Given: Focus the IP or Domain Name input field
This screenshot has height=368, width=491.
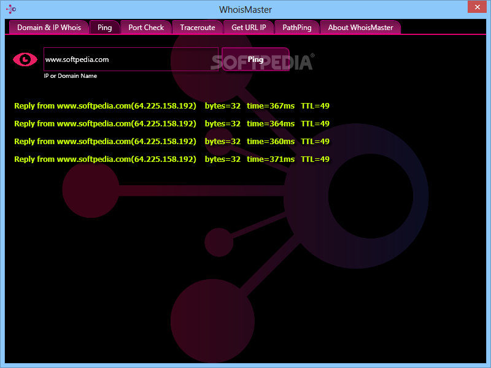Looking at the screenshot, I should 131,59.
